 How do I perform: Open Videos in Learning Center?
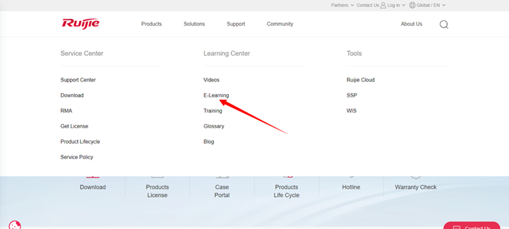point(211,79)
